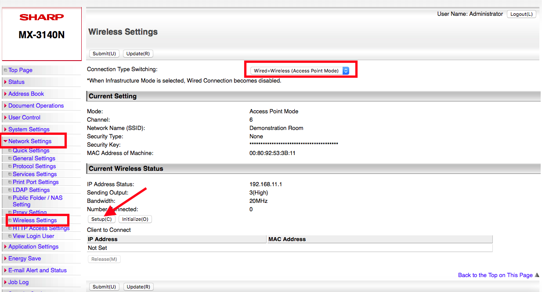Click the Release(M) button
The width and height of the screenshot is (542, 292).
coord(104,259)
